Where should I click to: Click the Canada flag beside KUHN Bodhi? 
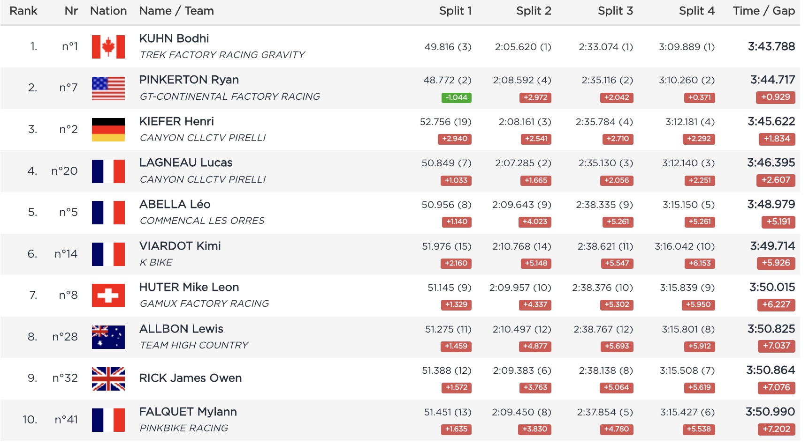(x=108, y=47)
